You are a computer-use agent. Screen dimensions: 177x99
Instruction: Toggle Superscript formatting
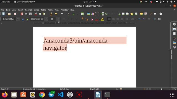click(x=82, y=19)
